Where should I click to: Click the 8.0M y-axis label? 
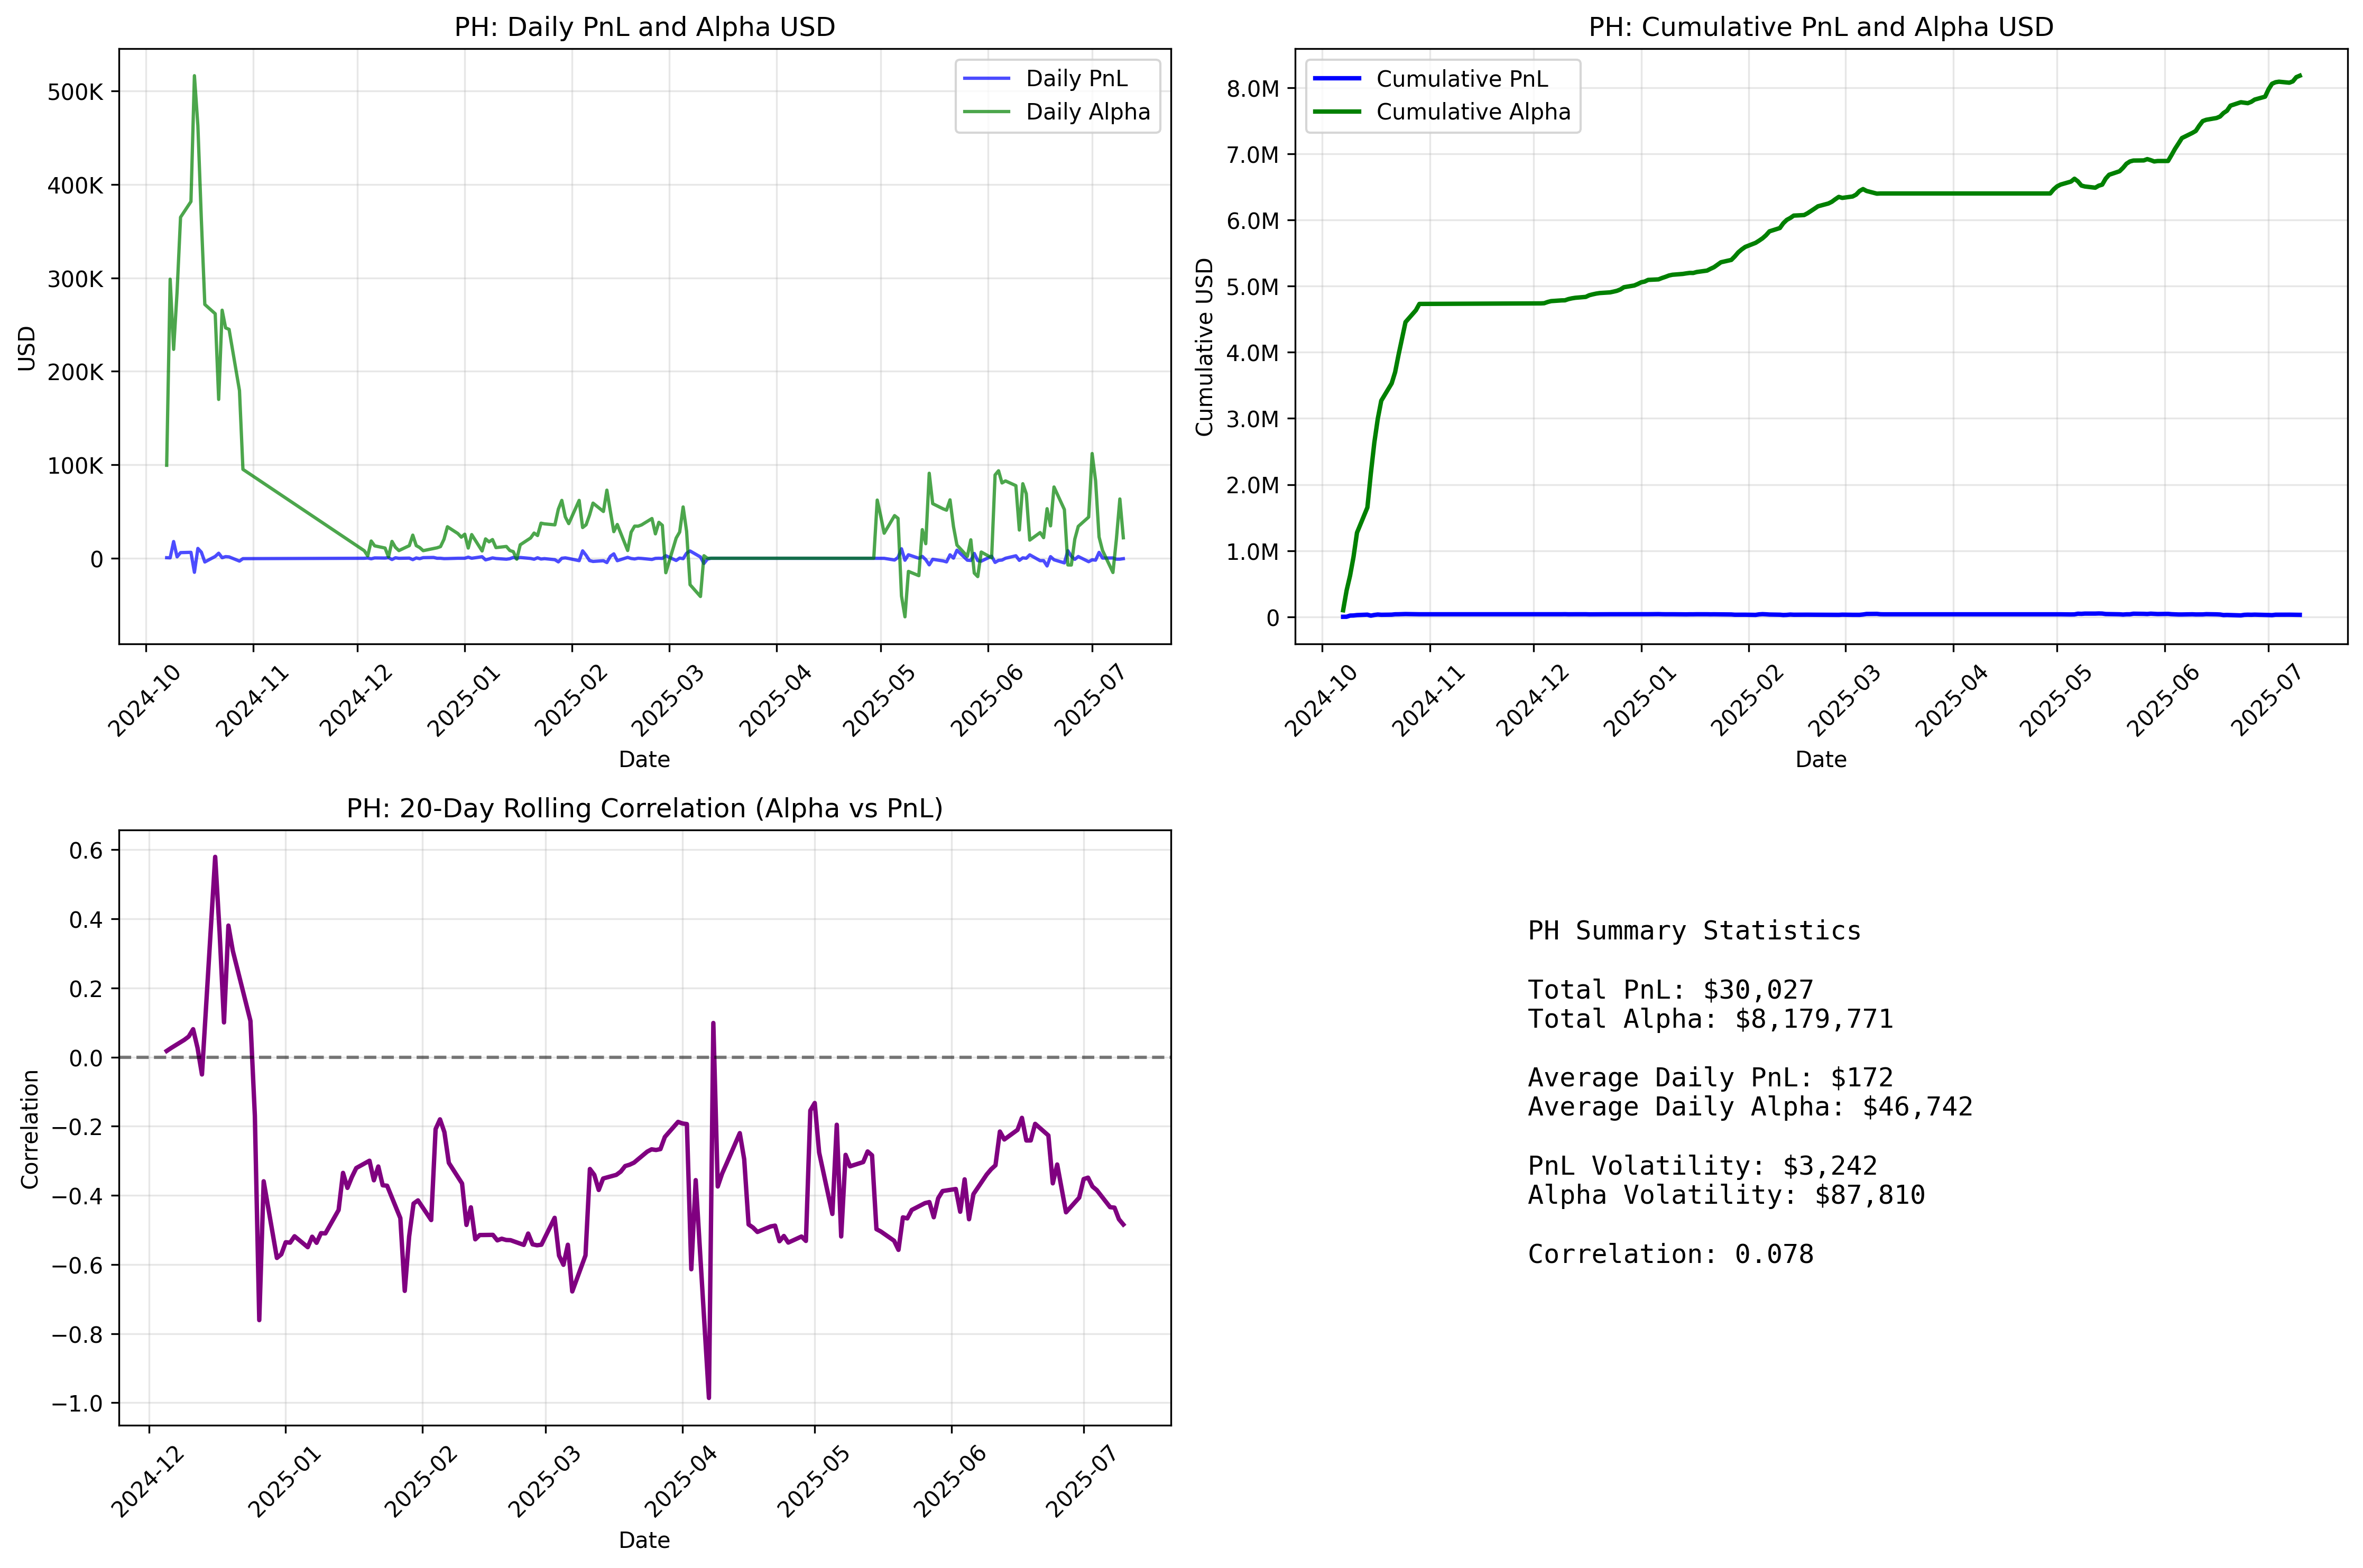click(1252, 89)
